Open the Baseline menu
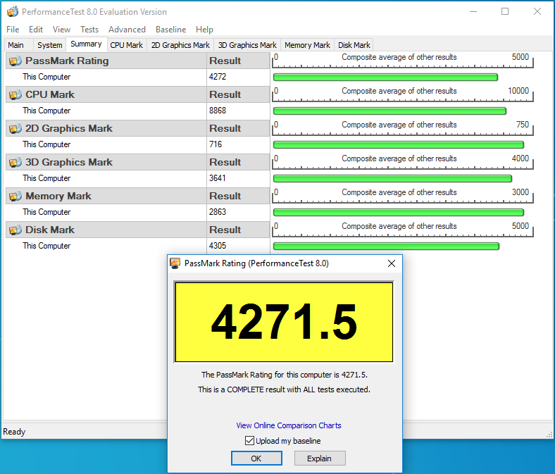 coord(171,30)
